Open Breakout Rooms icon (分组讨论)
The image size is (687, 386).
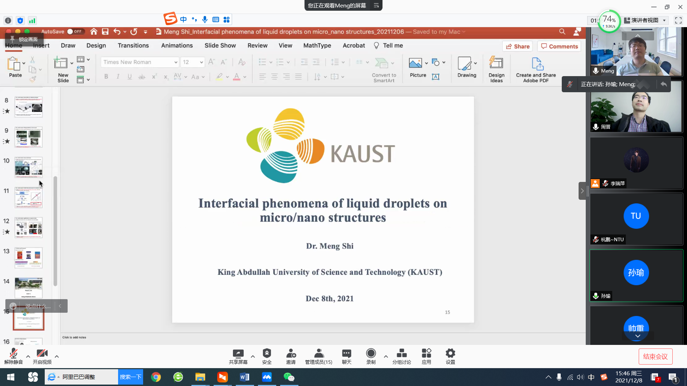401,353
